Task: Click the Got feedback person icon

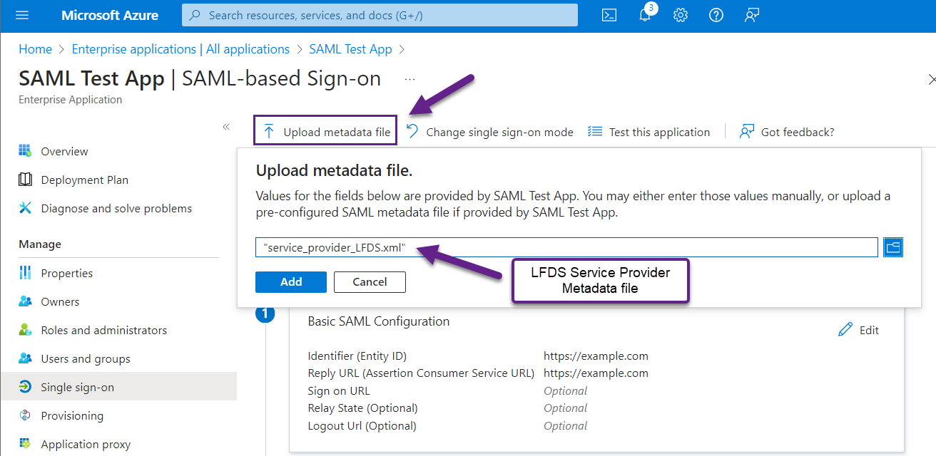Action: (747, 132)
